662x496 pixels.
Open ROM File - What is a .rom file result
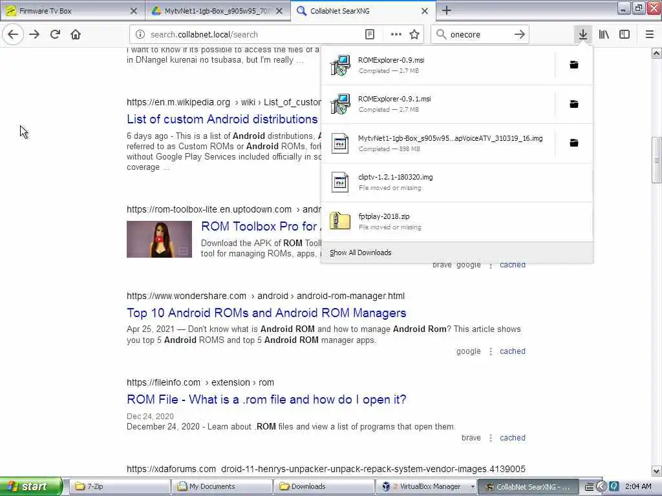[x=266, y=399]
